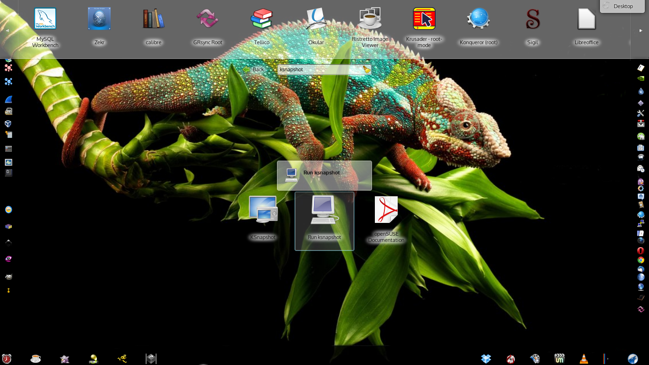Open the coffee cup icon in bottom panel
The height and width of the screenshot is (365, 649).
[x=36, y=359]
